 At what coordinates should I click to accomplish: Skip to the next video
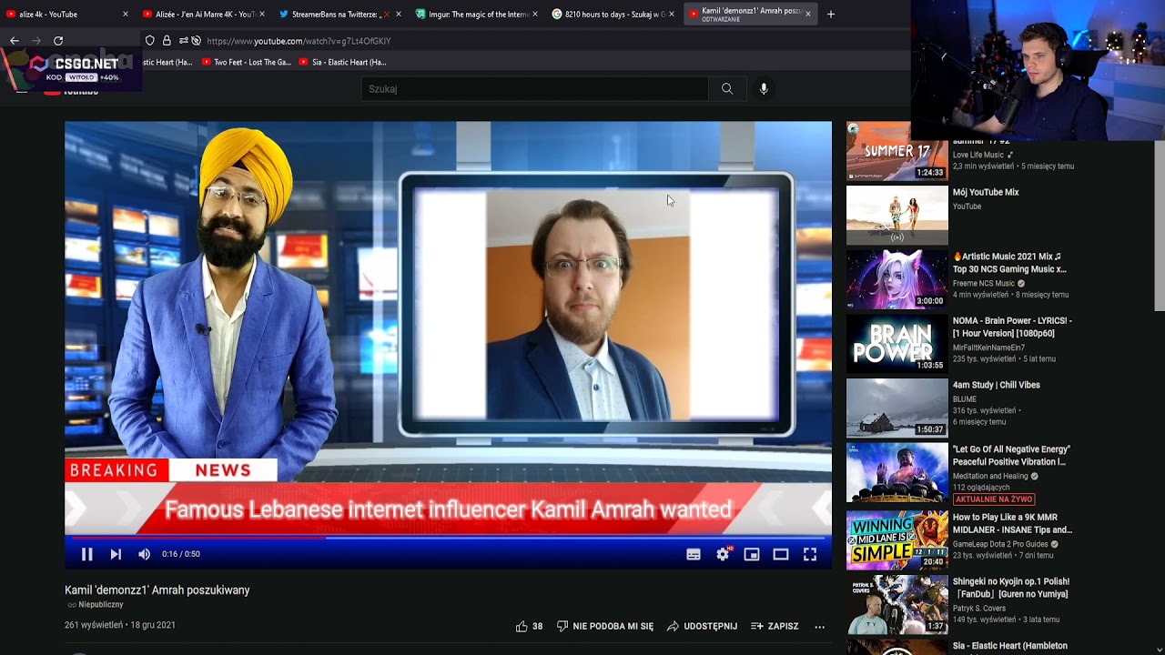[116, 554]
